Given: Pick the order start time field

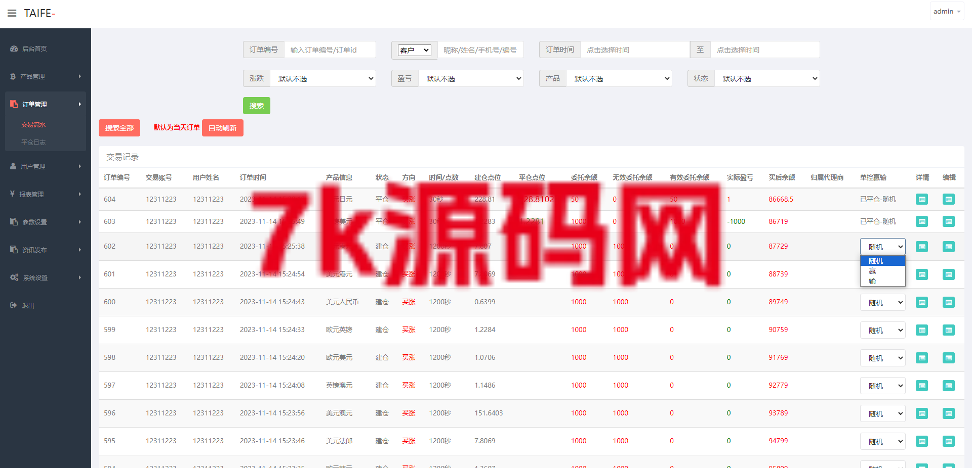Looking at the screenshot, I should tap(635, 50).
